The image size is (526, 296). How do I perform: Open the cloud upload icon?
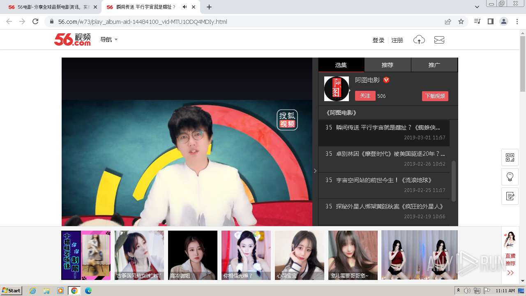(x=419, y=40)
